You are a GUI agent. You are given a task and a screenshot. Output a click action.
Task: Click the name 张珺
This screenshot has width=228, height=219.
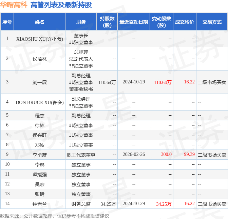pos(40,194)
